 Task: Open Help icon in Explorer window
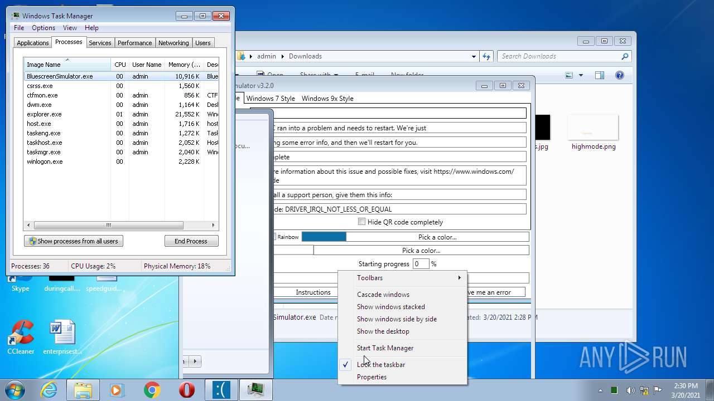(x=619, y=75)
